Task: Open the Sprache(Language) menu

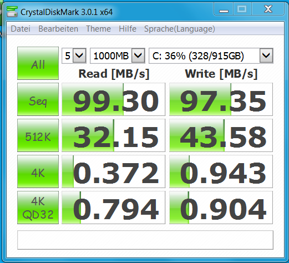Action: point(180,29)
